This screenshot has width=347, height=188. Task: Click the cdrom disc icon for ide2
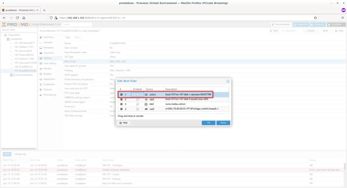point(146,104)
